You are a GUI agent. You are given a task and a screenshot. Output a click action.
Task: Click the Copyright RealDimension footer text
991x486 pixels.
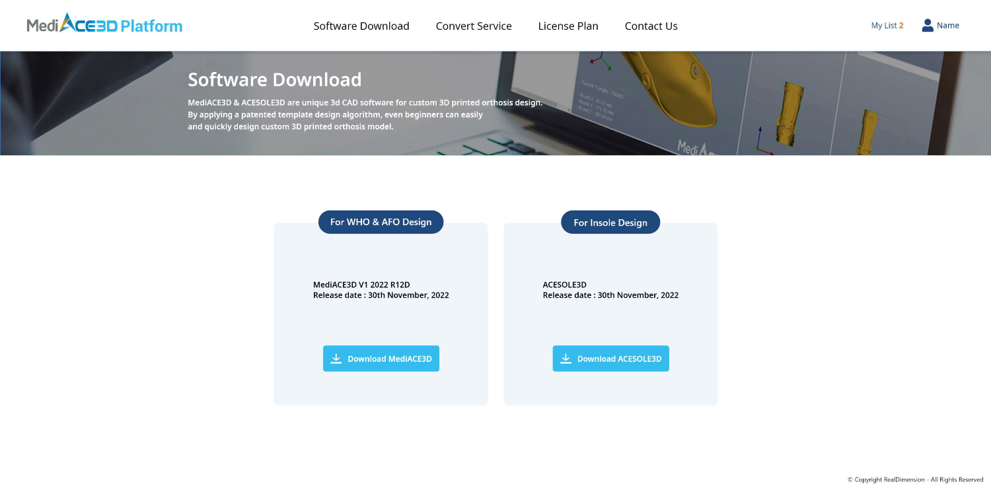916,479
